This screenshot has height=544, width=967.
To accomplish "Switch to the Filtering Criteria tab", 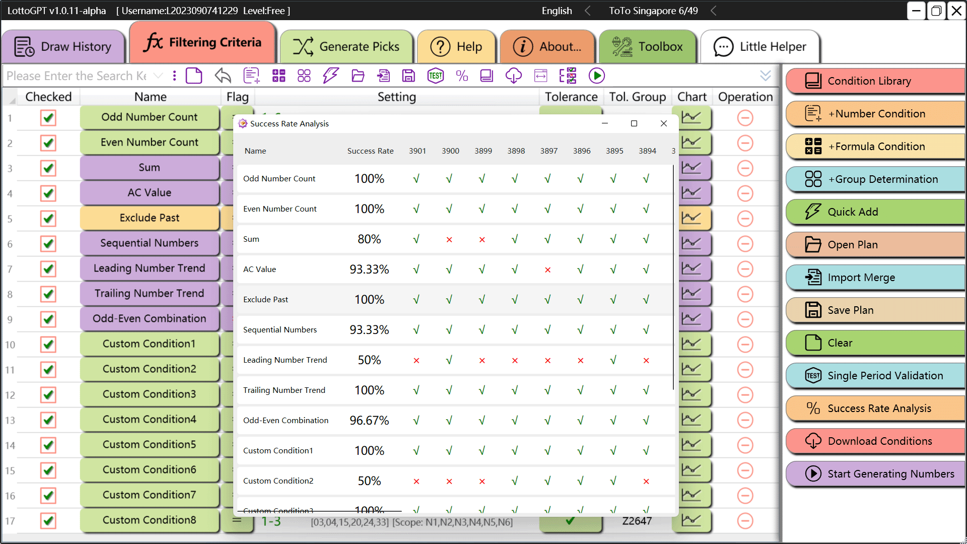I will coord(202,42).
